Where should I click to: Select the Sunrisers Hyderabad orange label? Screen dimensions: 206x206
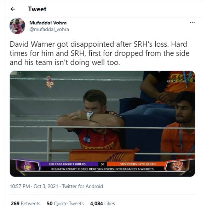click(x=138, y=164)
